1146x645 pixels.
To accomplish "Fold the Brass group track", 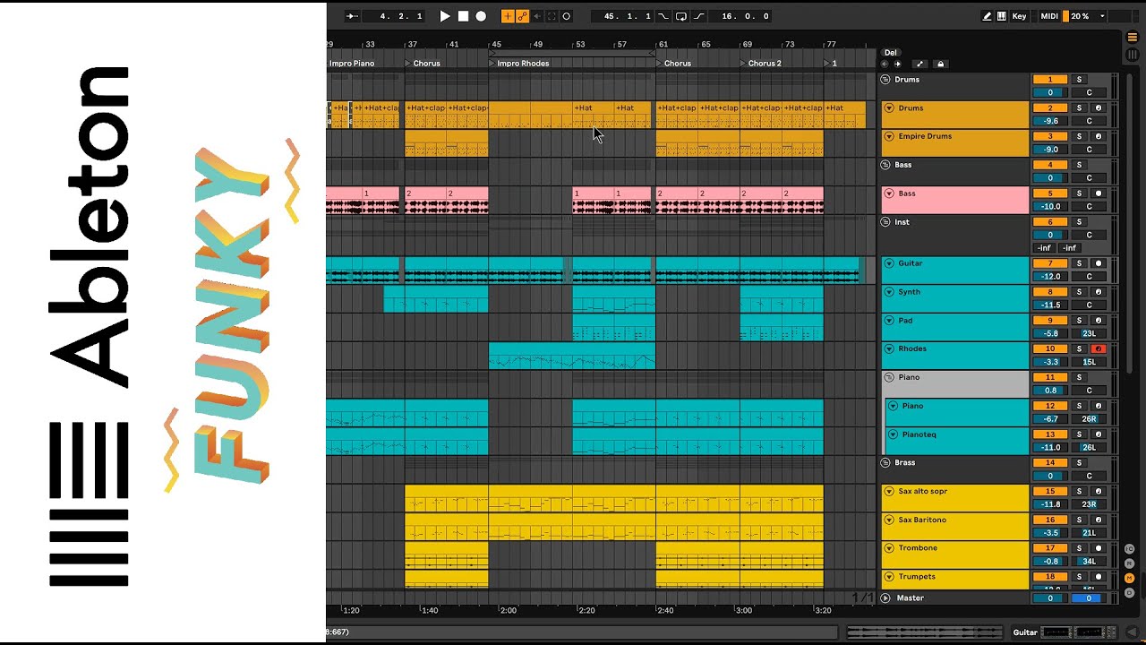I will click(x=885, y=462).
